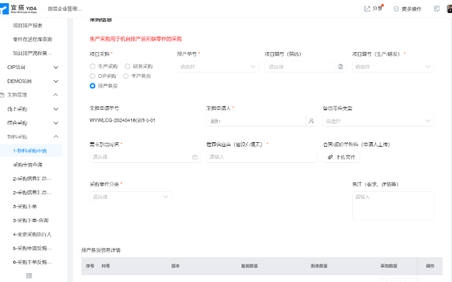Click the 操作 column header
This screenshot has width=452, height=282.
click(x=430, y=266)
